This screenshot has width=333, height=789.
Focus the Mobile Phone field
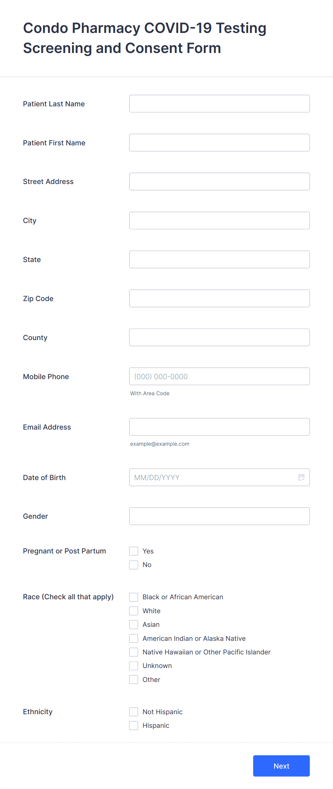tap(219, 376)
